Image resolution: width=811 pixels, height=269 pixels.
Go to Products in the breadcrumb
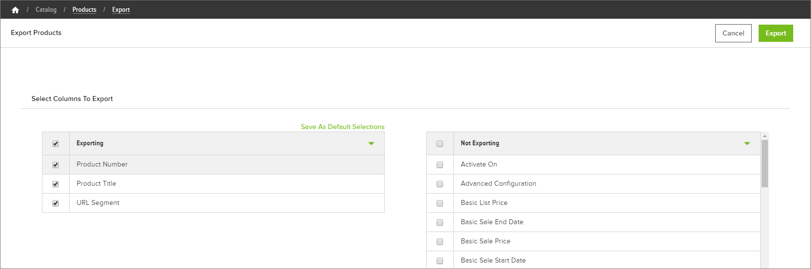(84, 10)
